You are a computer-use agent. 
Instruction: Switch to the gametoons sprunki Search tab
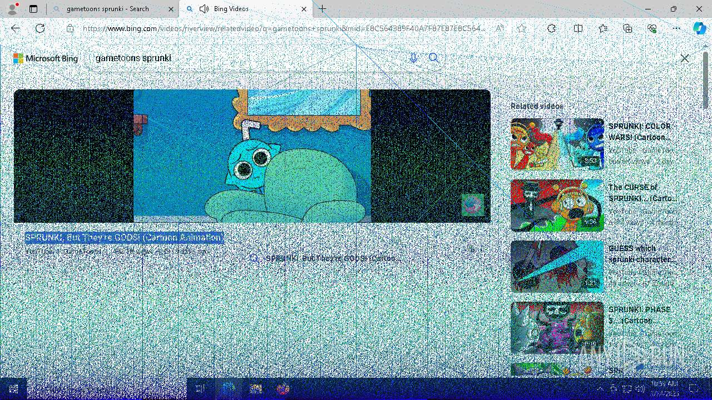tap(107, 9)
